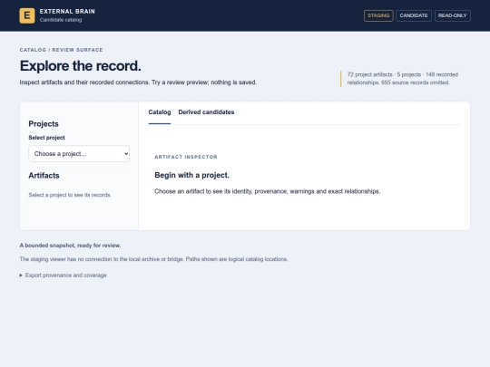Click the Artifacts sidebar heading
490x367 pixels.
click(44, 176)
